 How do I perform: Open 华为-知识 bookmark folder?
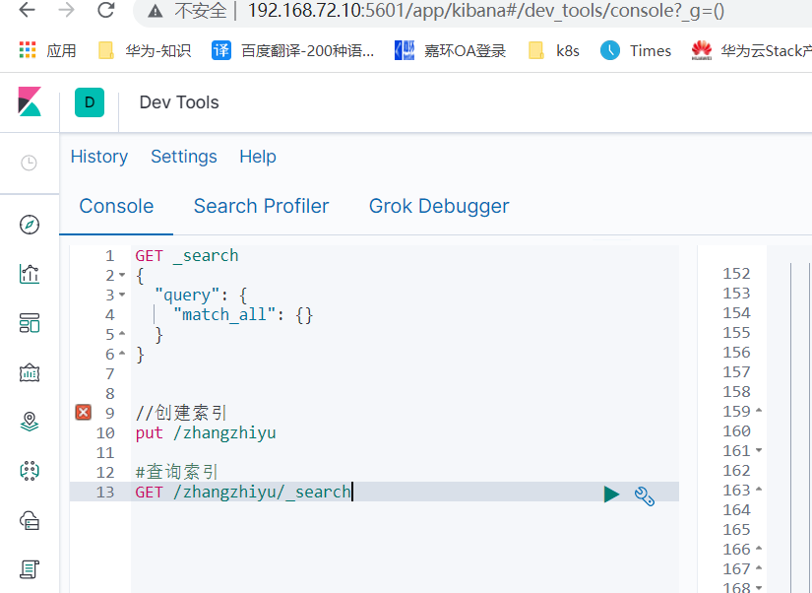[145, 51]
